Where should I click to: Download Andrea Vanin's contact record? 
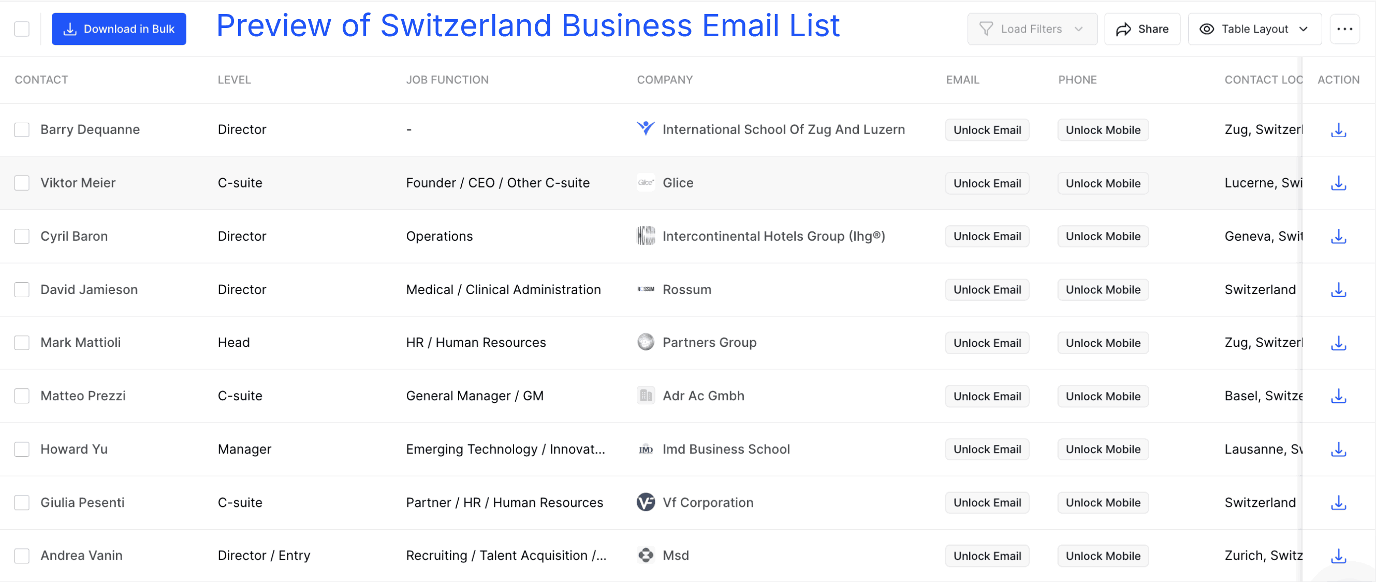(x=1338, y=556)
